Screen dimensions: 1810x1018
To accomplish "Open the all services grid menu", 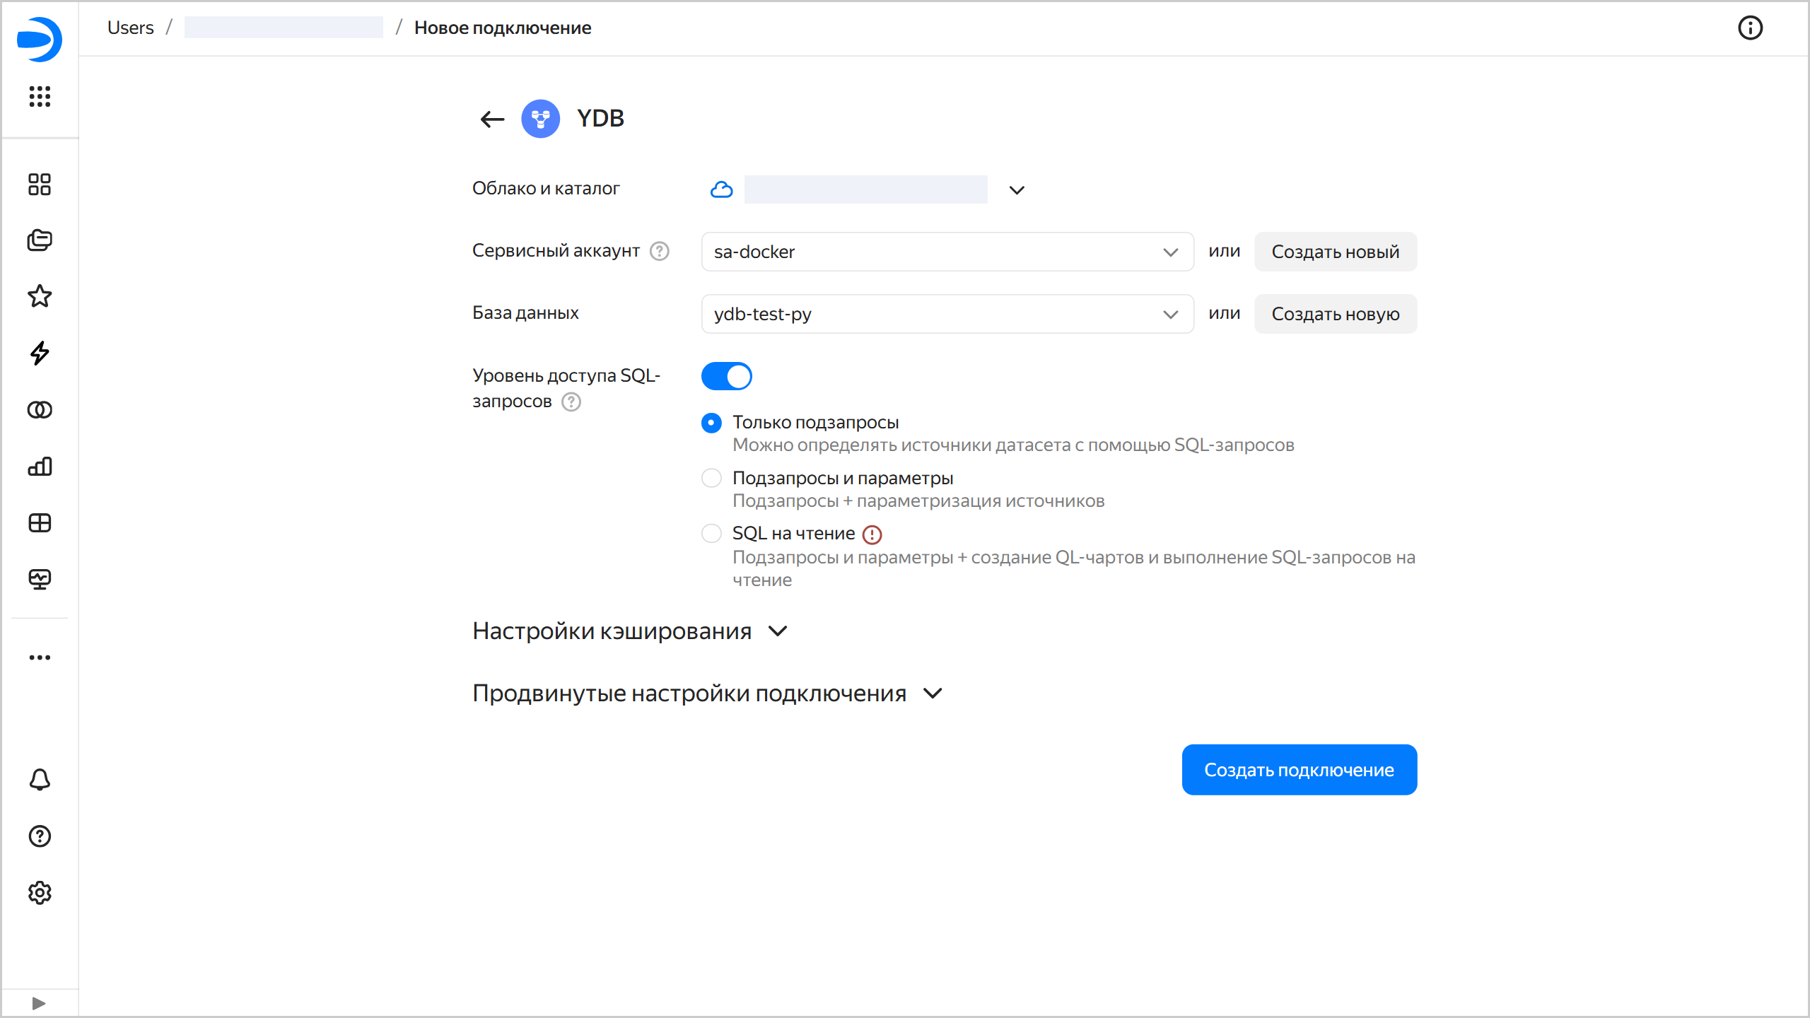I will [40, 96].
